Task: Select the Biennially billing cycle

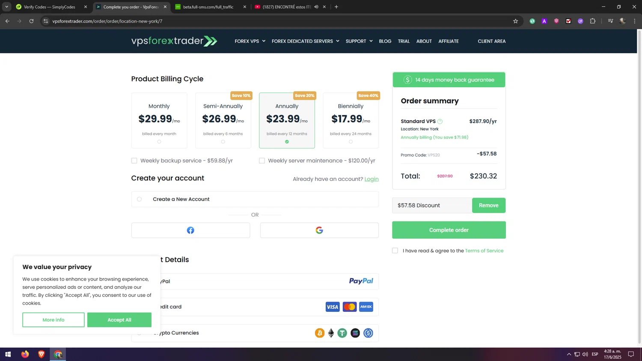Action: click(351, 121)
